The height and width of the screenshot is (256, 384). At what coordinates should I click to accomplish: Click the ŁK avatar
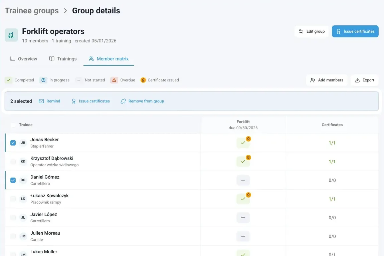click(x=23, y=199)
